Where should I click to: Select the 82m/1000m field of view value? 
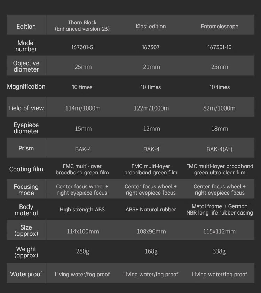point(219,108)
